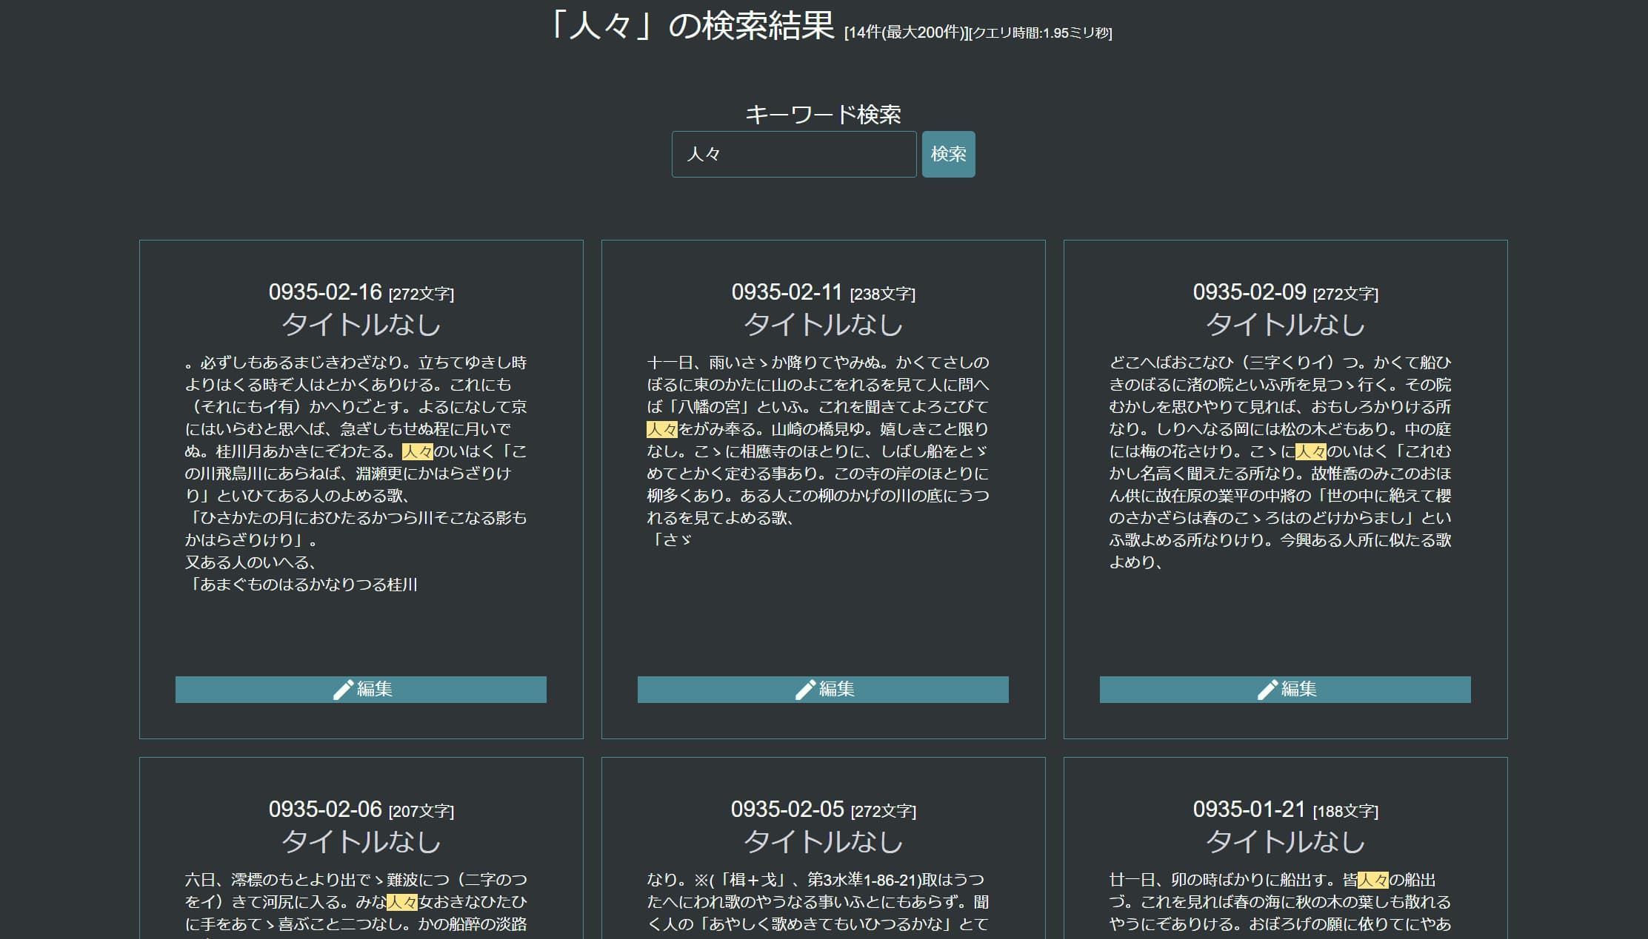Click the edit pencil icon under the middle card
This screenshot has height=939, width=1648.
(806, 689)
